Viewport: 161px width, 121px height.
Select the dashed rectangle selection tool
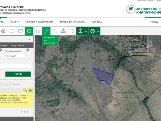[x=72, y=31]
